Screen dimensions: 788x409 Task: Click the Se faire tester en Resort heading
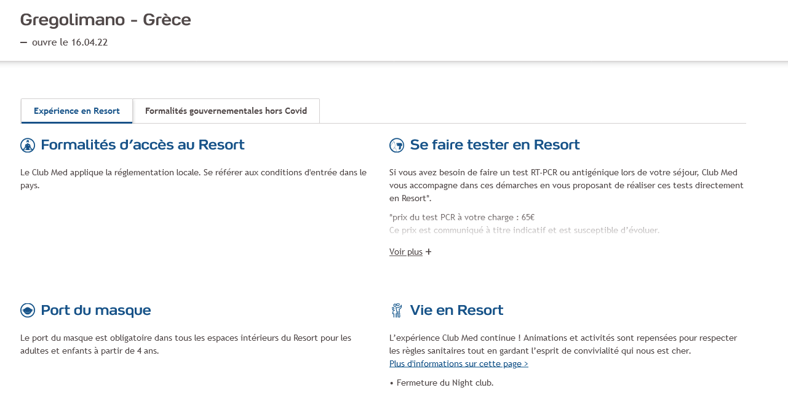495,145
